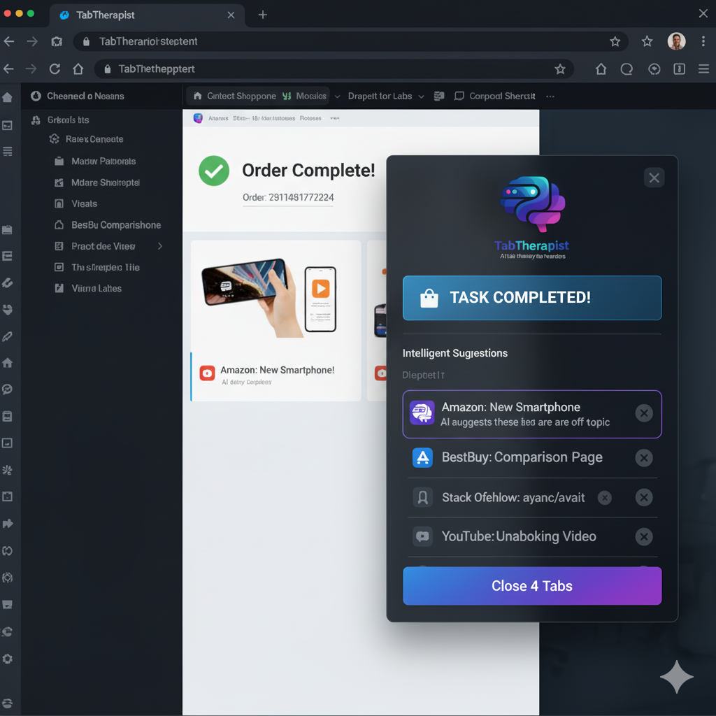Click the TabTherapist brain logo
Viewport: 716px width, 716px height.
pyautogui.click(x=532, y=204)
